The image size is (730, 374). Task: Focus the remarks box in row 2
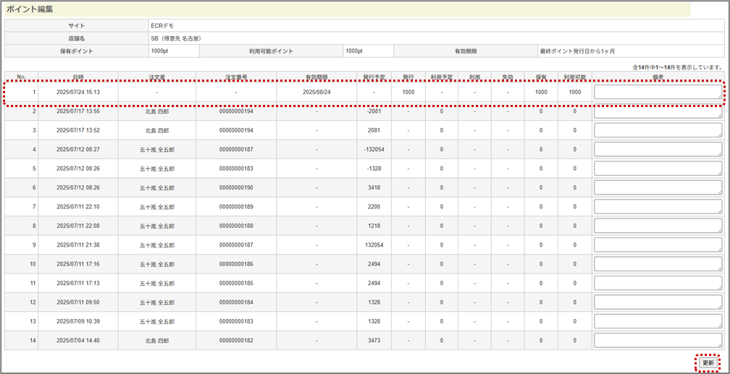658,111
